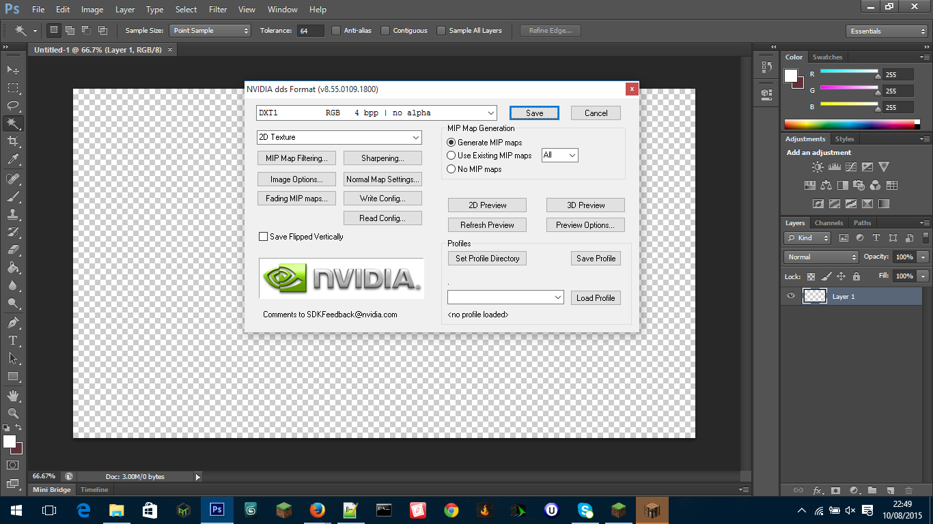
Task: Select the Clone Stamp tool
Action: point(12,214)
